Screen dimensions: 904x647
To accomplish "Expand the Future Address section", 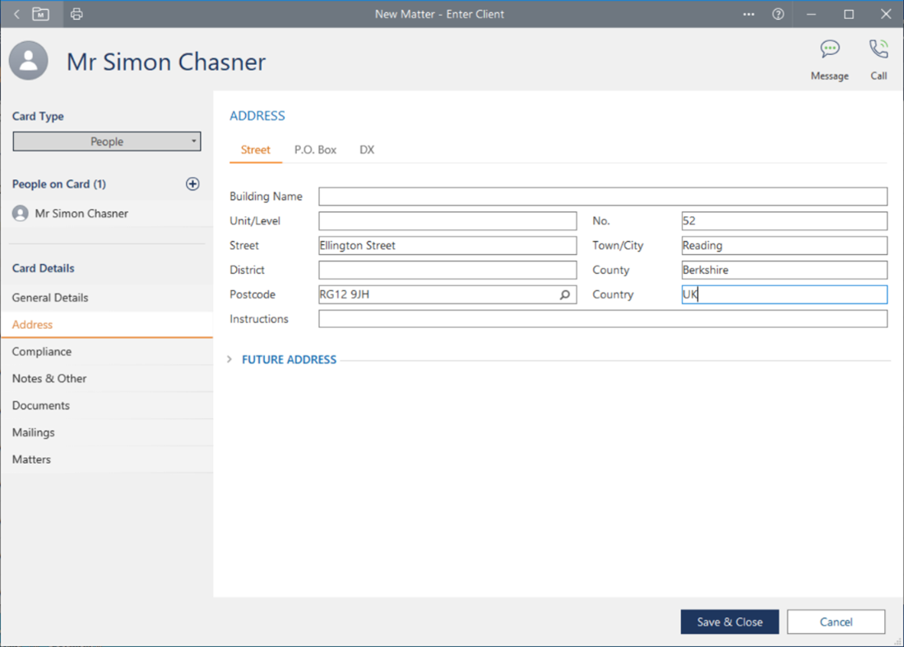I will pyautogui.click(x=288, y=359).
